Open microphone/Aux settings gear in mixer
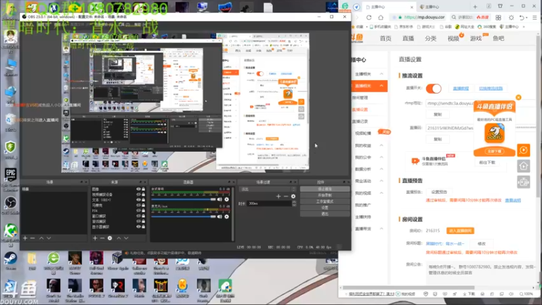The height and width of the screenshot is (305, 542). pos(227,217)
